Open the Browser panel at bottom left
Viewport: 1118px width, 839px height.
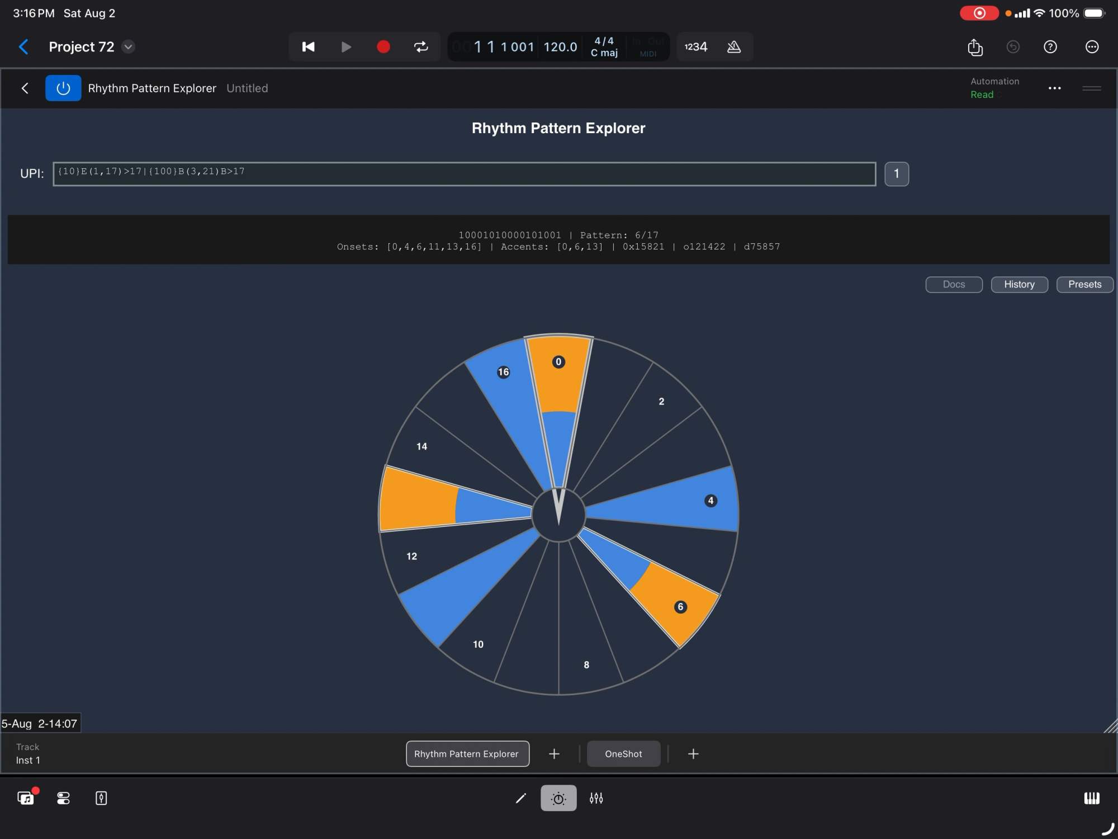coord(26,798)
